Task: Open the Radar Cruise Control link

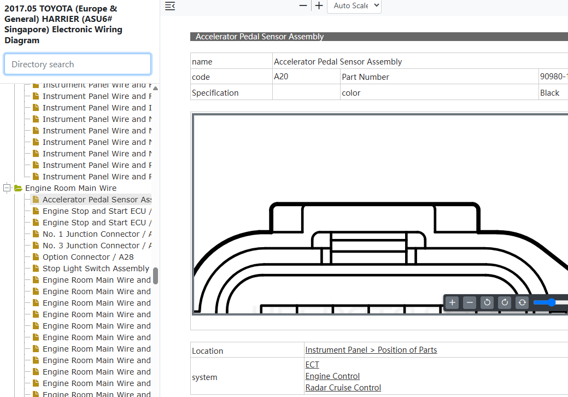Action: 343,388
